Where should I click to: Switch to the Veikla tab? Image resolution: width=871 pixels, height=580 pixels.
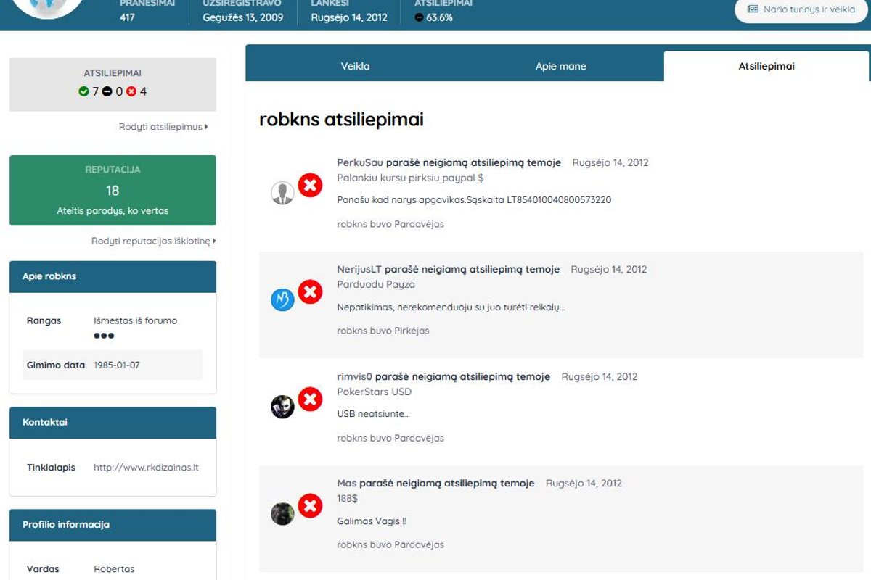pos(355,66)
